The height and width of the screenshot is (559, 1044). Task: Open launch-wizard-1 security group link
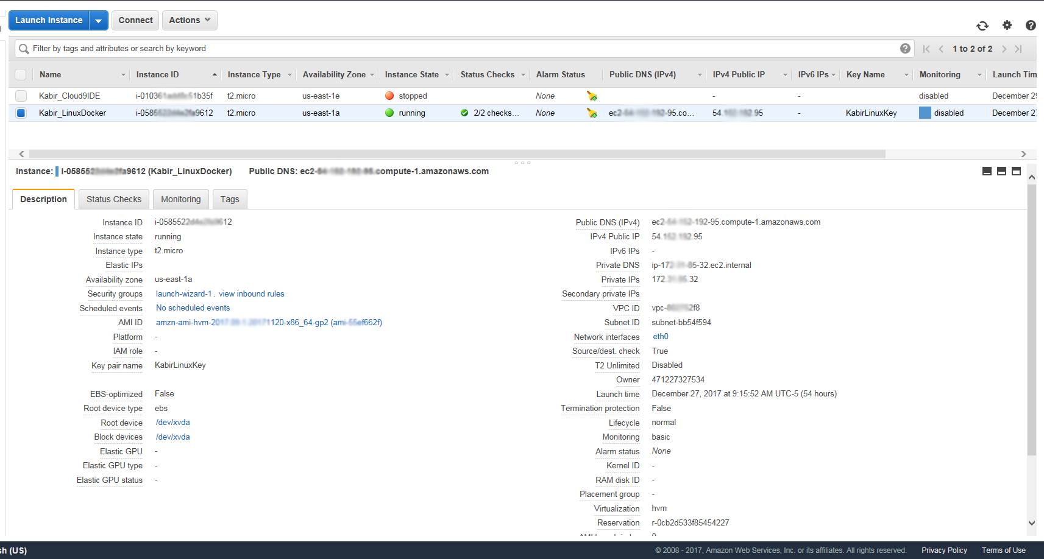[x=183, y=294]
